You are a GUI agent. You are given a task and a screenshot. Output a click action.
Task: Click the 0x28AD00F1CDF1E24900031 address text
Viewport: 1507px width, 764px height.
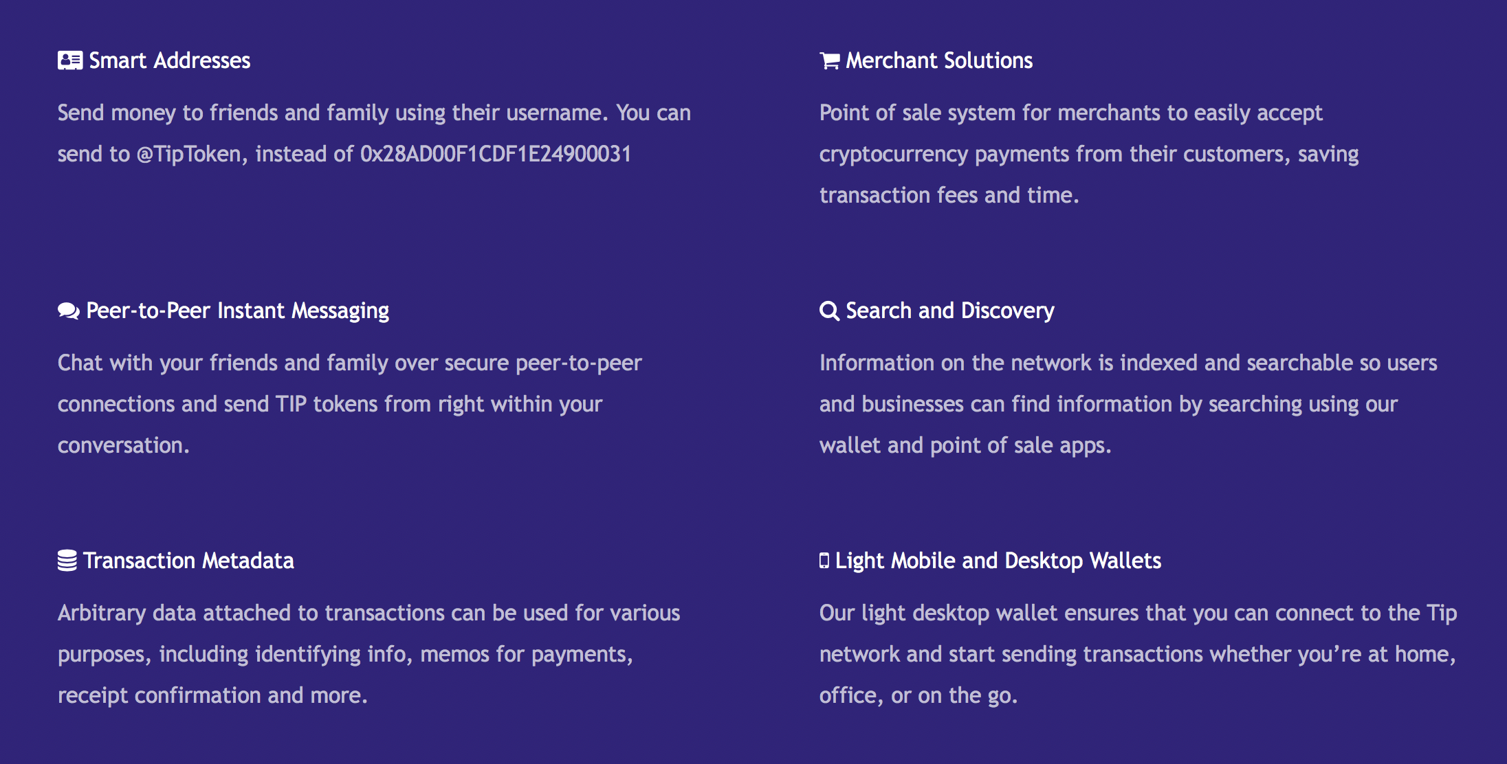tap(496, 154)
